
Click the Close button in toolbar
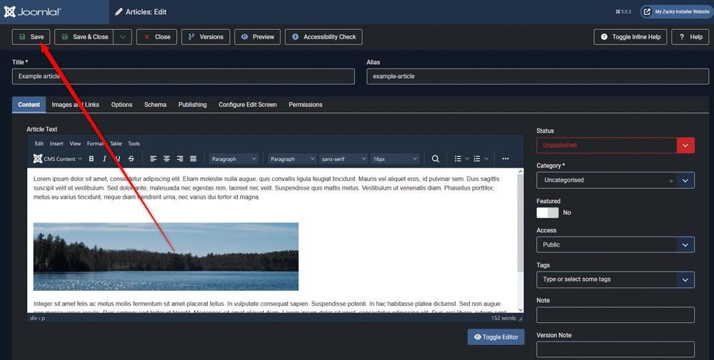(x=156, y=37)
